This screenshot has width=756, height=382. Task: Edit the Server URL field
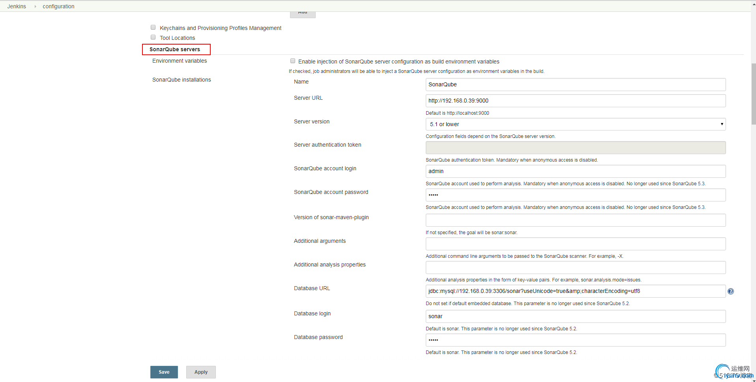pos(576,101)
